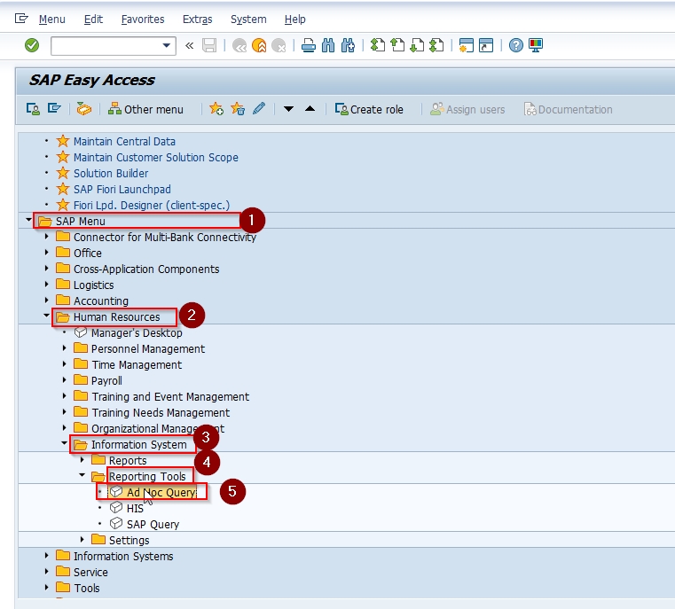This screenshot has width=675, height=609.
Task: Click the Customize Local Layout monitor icon
Action: (x=536, y=45)
